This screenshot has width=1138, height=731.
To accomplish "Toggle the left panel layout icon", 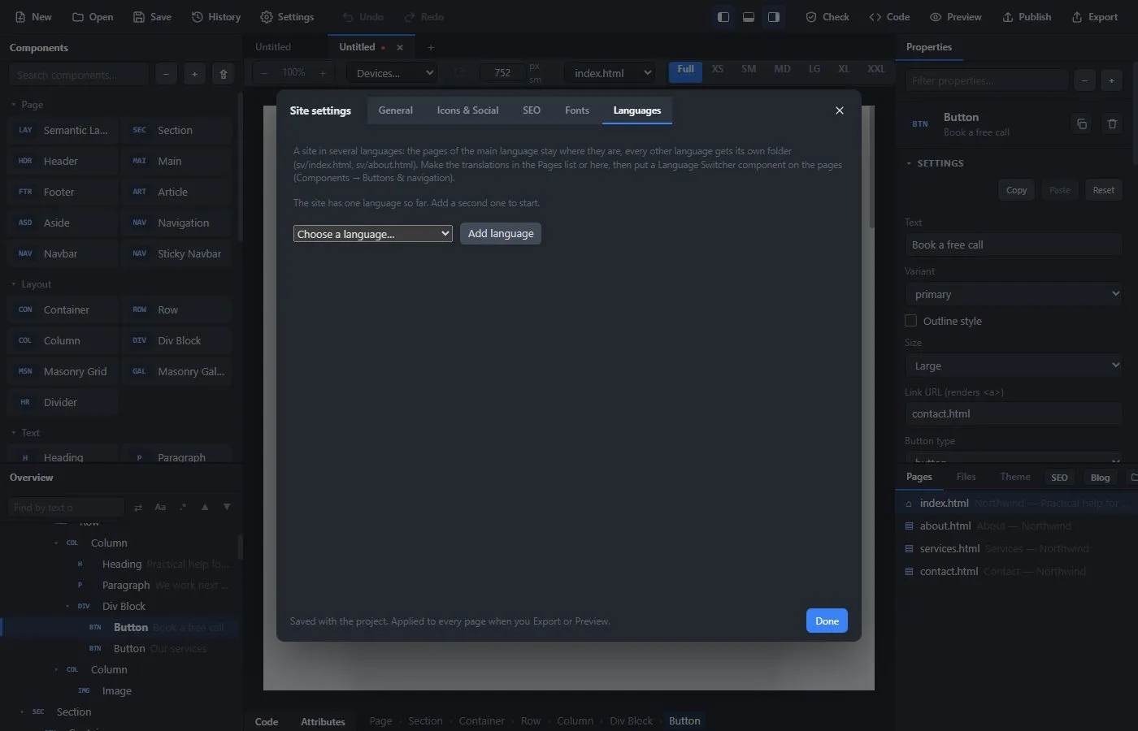I will pos(723,17).
